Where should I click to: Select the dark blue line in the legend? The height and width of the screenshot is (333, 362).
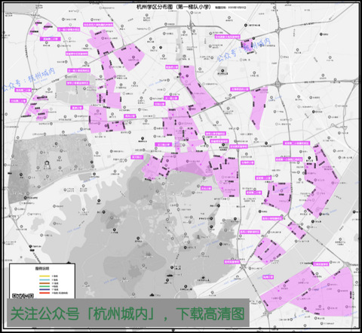click(x=44, y=289)
